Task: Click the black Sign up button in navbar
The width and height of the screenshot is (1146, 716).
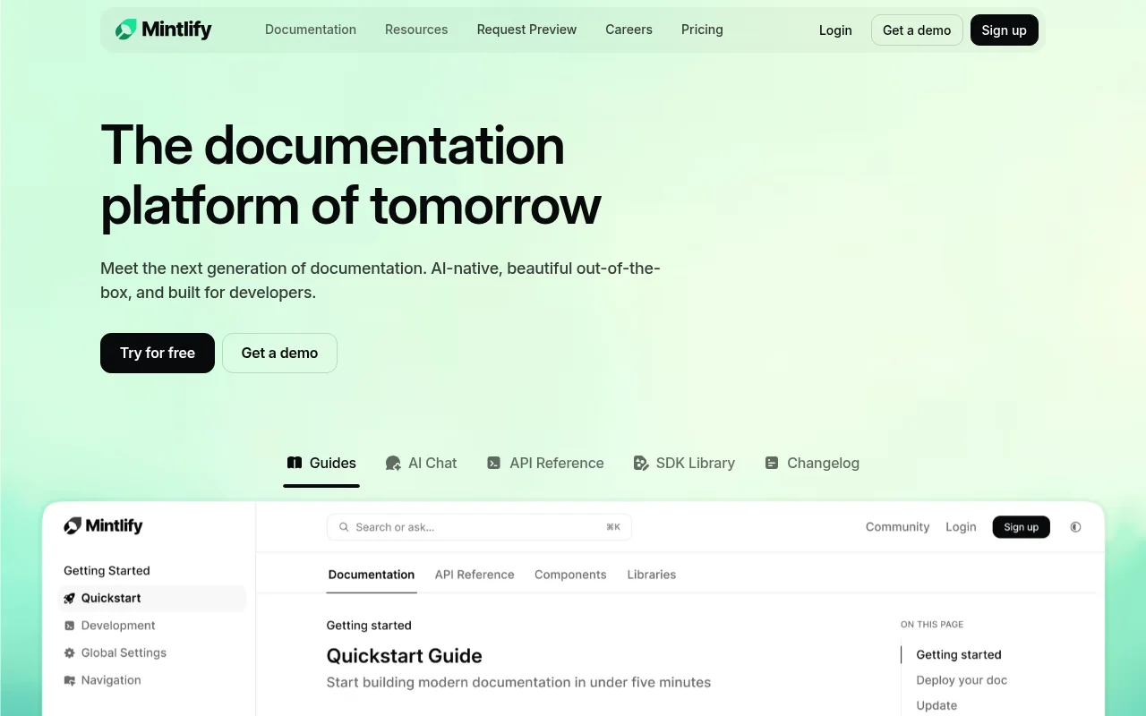Action: pos(1004,30)
